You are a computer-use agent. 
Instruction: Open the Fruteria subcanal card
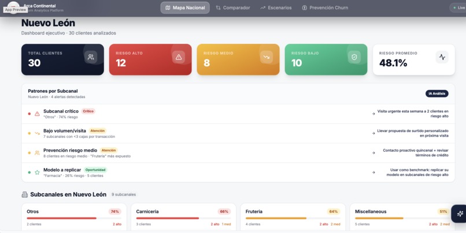pyautogui.click(x=293, y=217)
